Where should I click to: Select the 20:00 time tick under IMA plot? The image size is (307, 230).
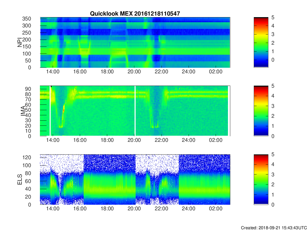[134, 140]
